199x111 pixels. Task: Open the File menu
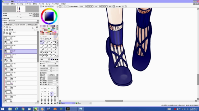[6, 4]
